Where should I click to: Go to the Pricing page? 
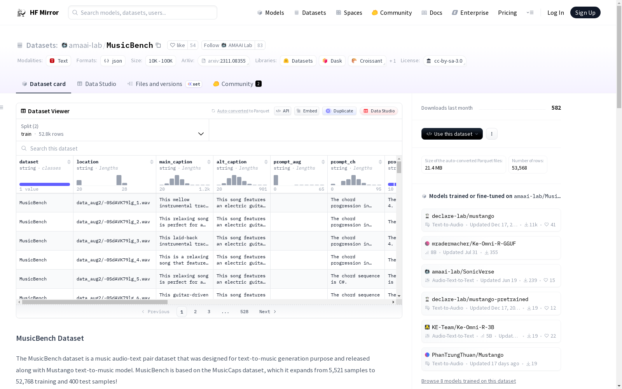pyautogui.click(x=507, y=12)
